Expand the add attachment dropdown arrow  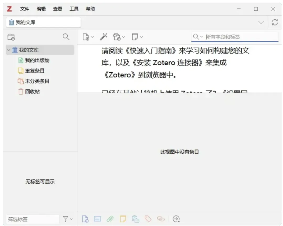(124, 37)
